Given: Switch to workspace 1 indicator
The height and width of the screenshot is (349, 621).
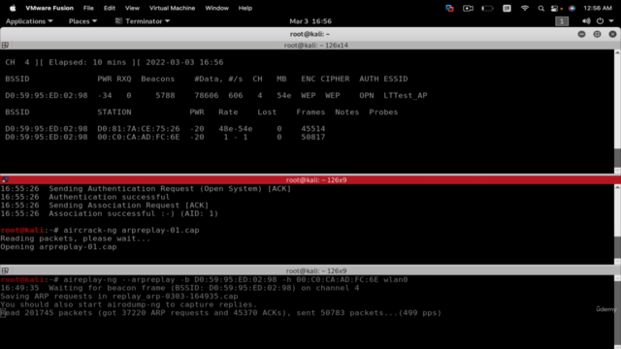Looking at the screenshot, I should pyautogui.click(x=562, y=21).
